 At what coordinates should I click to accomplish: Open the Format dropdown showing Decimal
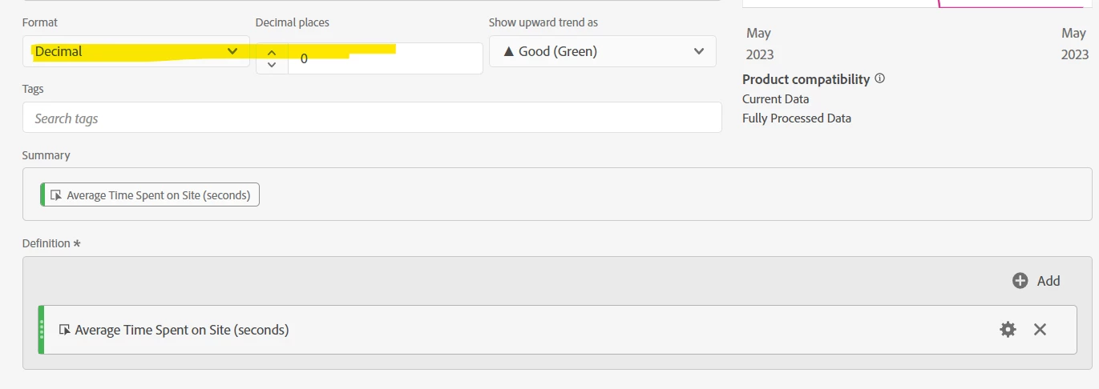pos(135,51)
